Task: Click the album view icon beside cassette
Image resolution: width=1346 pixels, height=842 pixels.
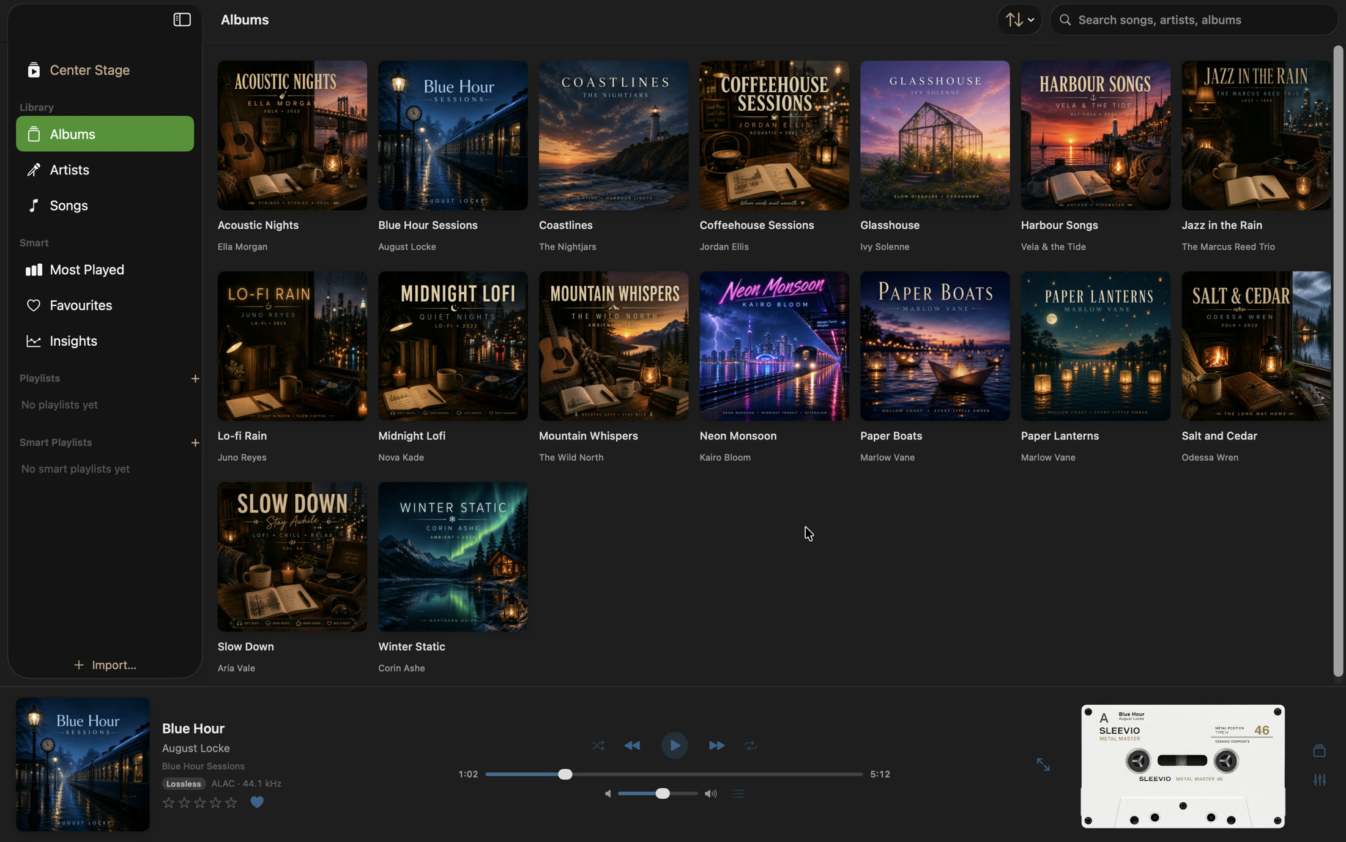Action: point(1320,751)
